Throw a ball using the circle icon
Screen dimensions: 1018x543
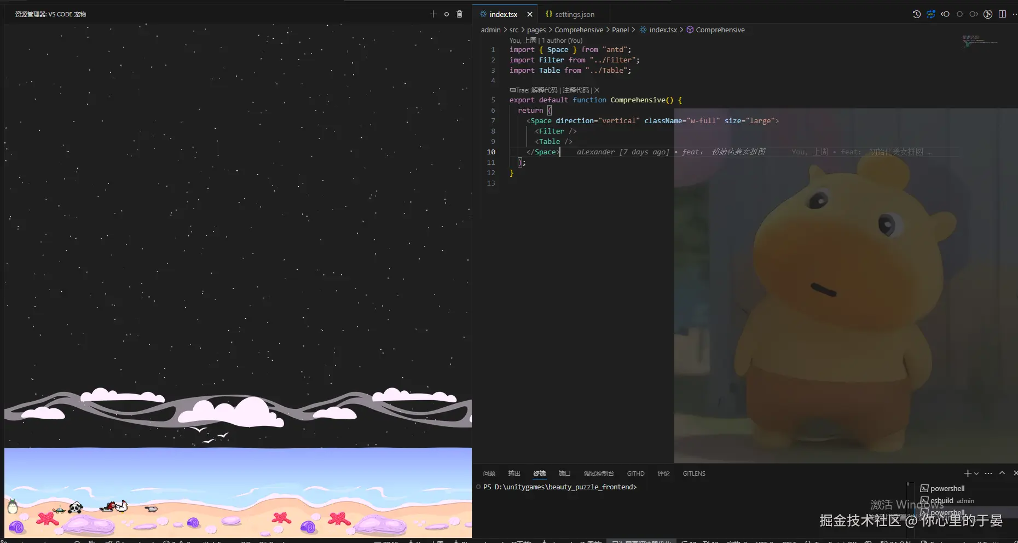[446, 14]
